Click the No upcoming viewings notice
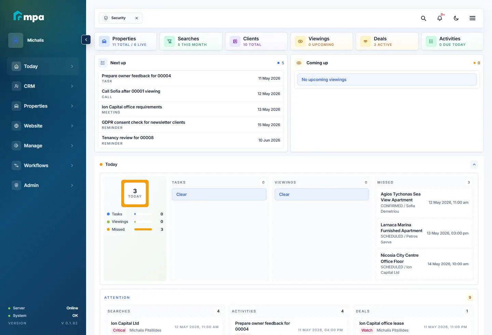 (387, 80)
